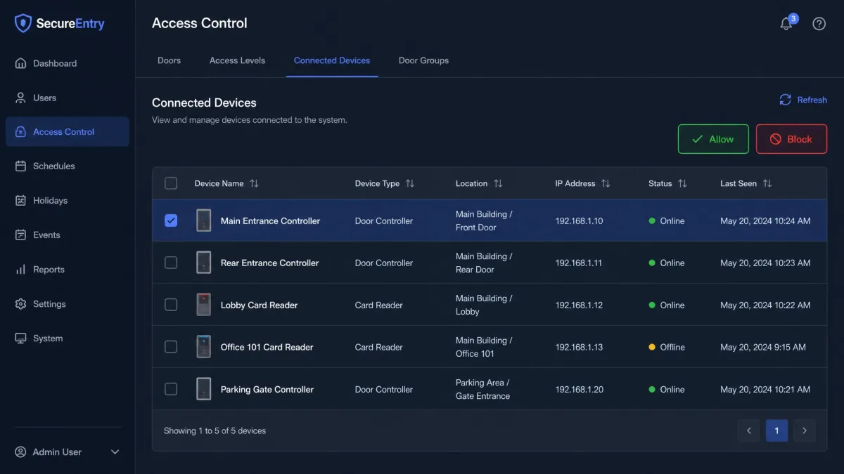Check Lobby Card Reader checkbox
Screen dimensions: 844x474
tap(171, 305)
